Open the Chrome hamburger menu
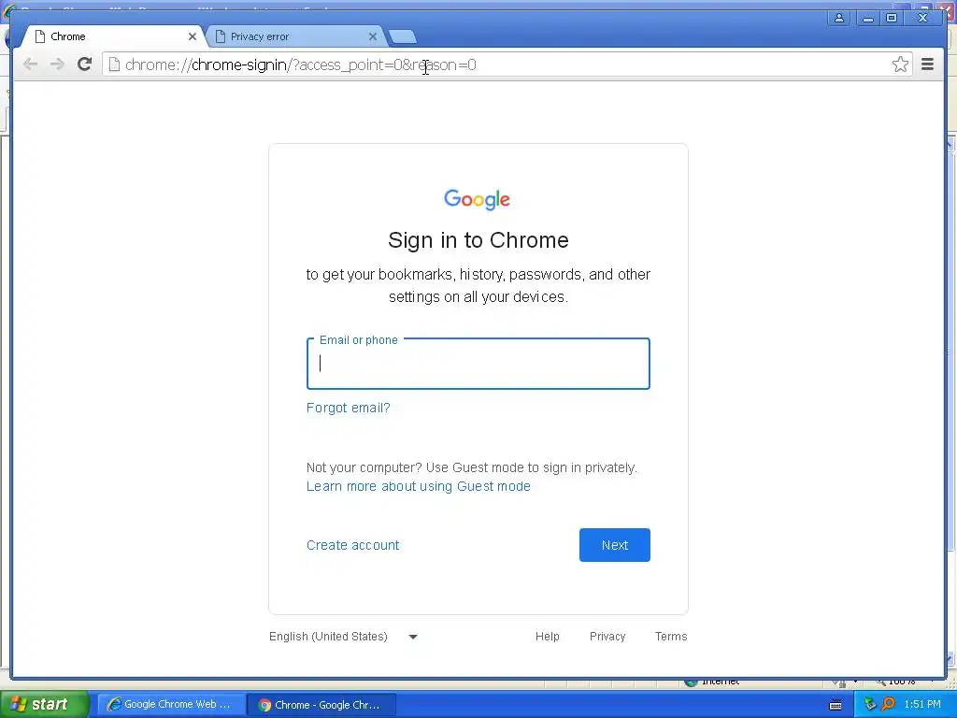957x718 pixels. pos(927,65)
